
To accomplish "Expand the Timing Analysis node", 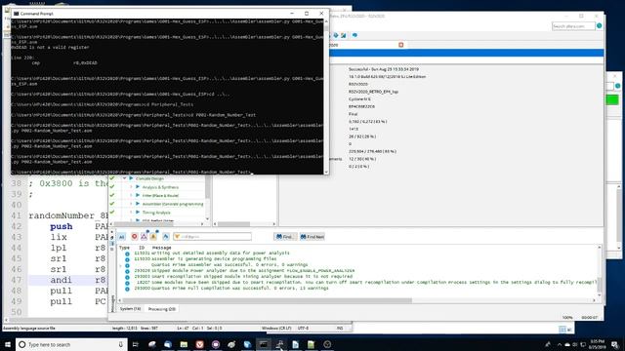I will 131,213.
